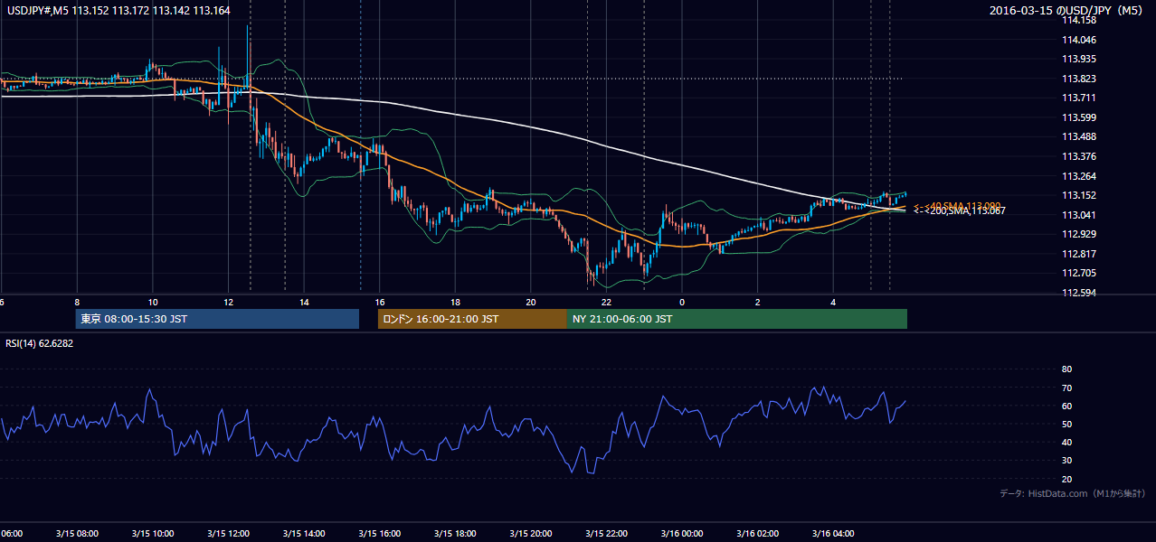Viewport: 1156px width, 542px height.
Task: Click RSI scale value 70
Action: pos(1066,388)
